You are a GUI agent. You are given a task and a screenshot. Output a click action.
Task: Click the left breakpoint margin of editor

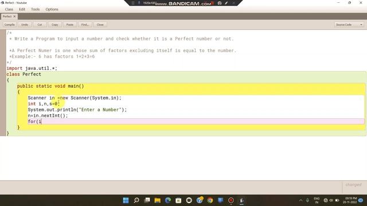coord(3,83)
